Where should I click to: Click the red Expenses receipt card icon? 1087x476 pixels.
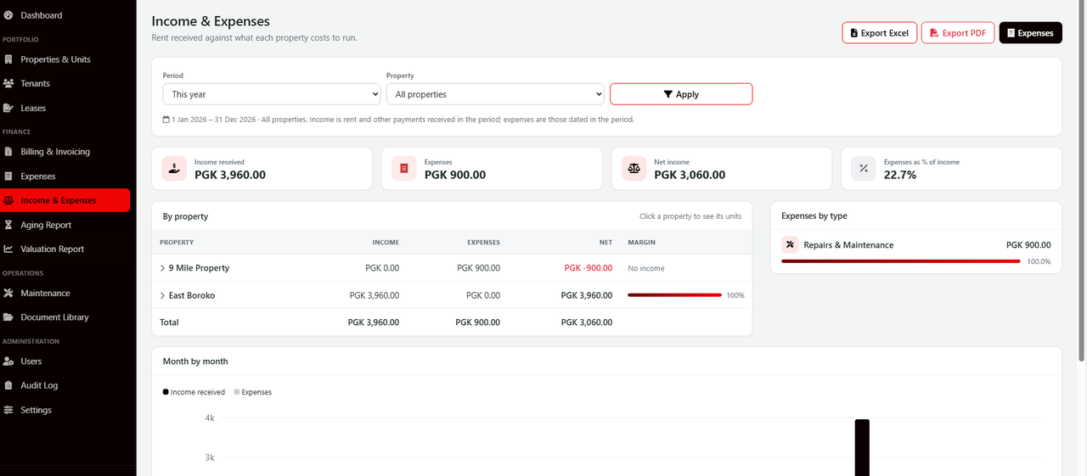coord(404,168)
